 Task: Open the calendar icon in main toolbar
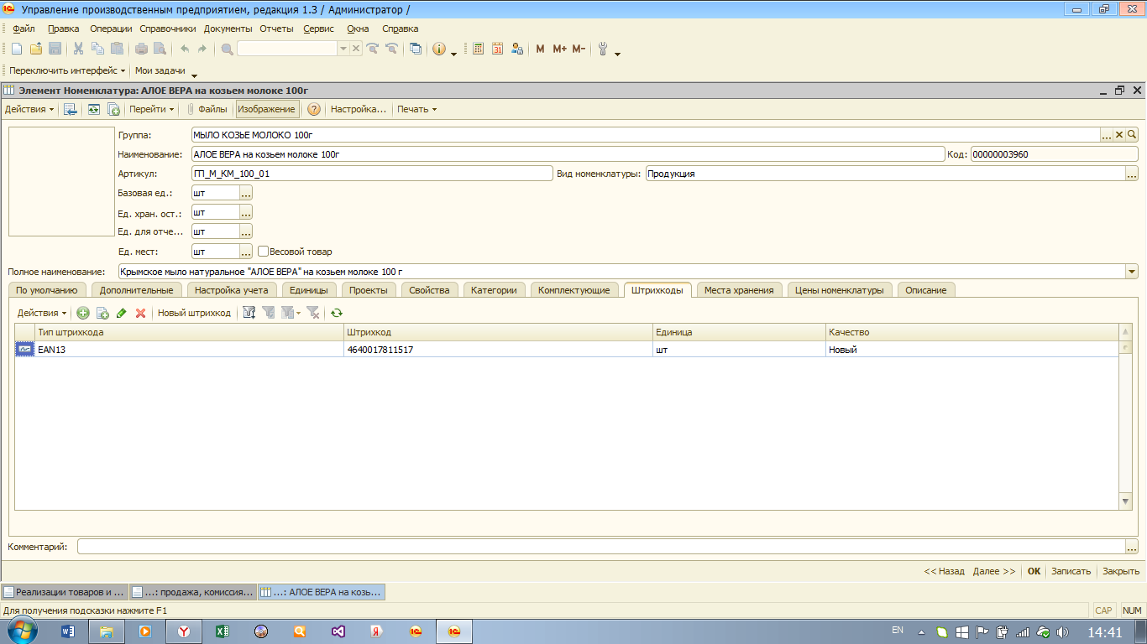(497, 49)
